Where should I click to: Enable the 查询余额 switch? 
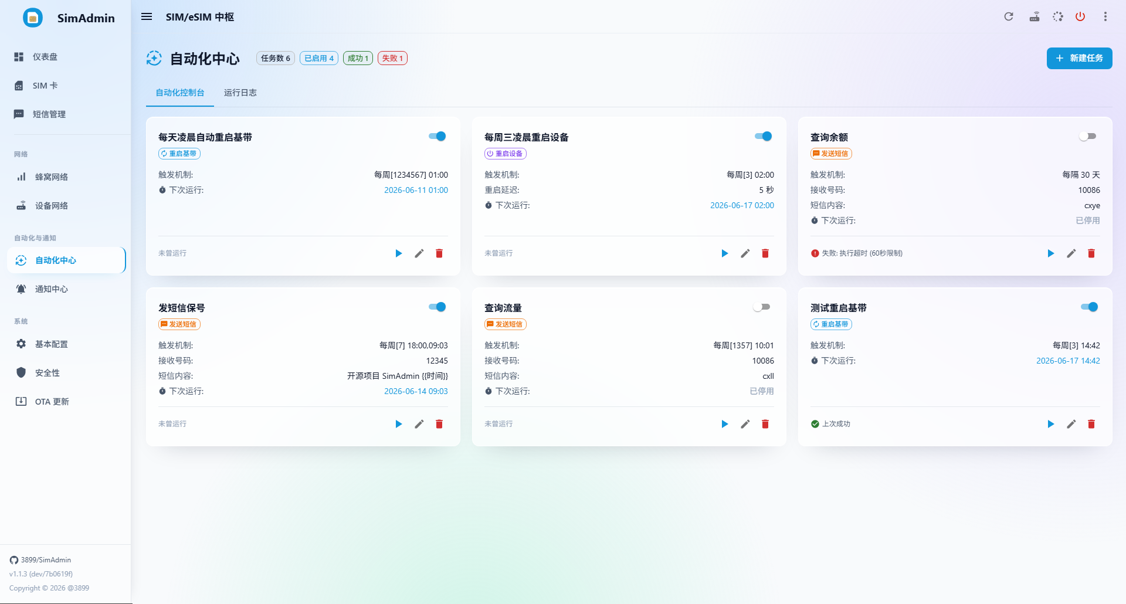[x=1088, y=136]
